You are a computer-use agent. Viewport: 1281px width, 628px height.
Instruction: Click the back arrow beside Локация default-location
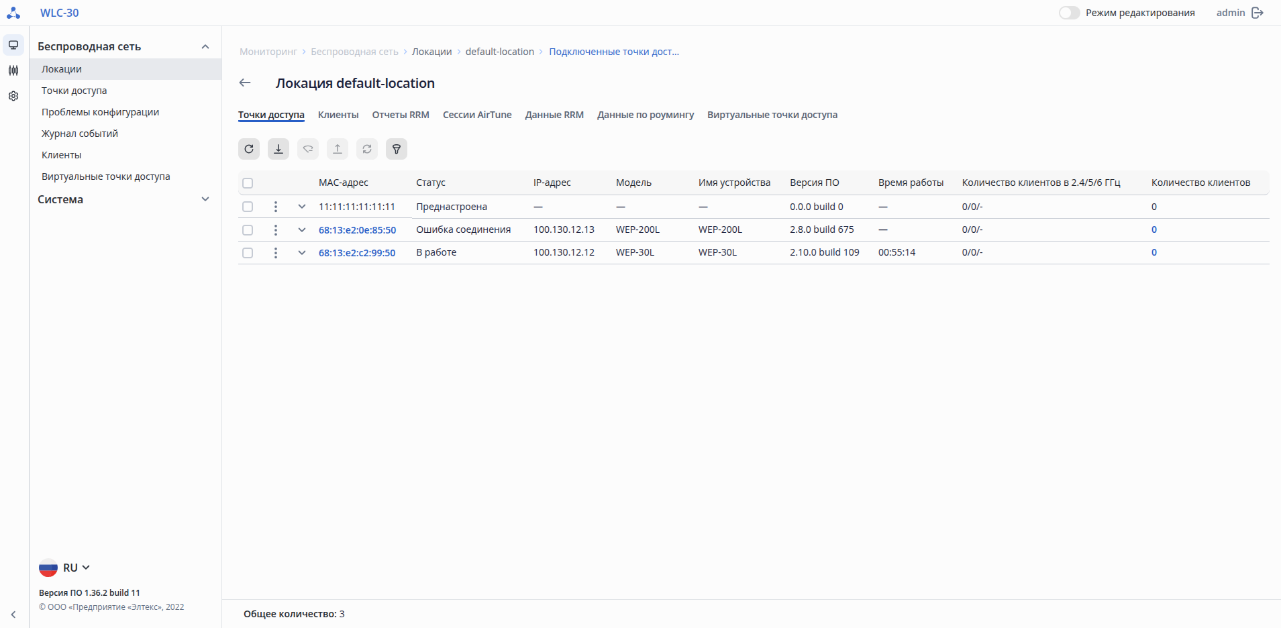click(x=245, y=83)
